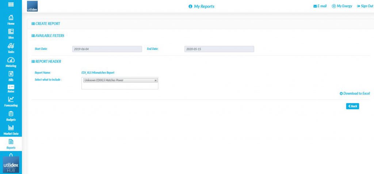Click the End Date field
Viewport: 374px width, 174px height.
(x=219, y=49)
